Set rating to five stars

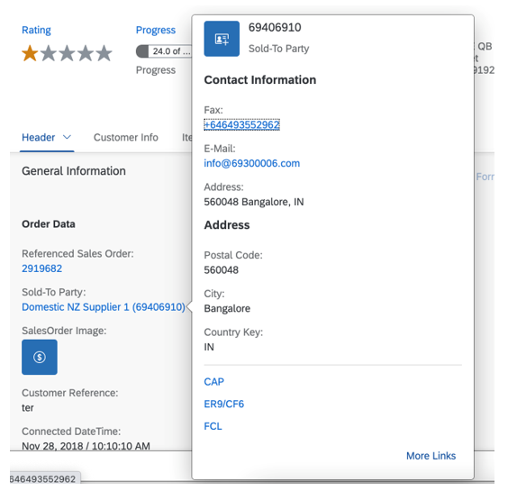pos(104,53)
